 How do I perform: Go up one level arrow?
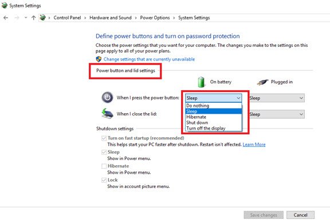pos(33,18)
